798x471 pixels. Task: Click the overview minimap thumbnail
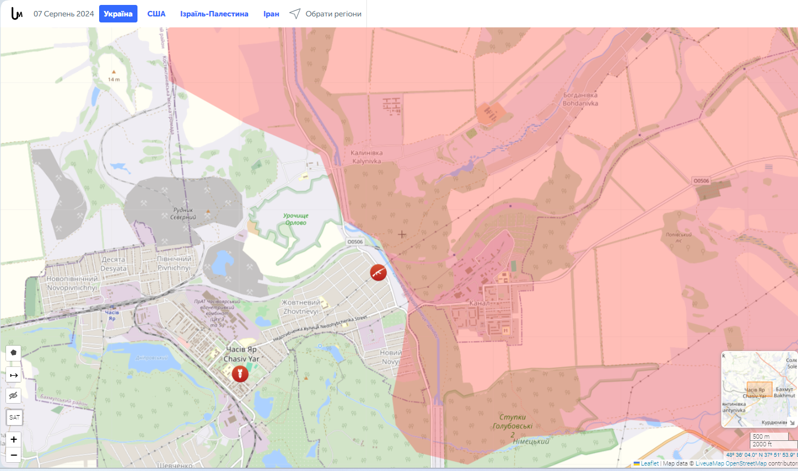click(x=759, y=389)
